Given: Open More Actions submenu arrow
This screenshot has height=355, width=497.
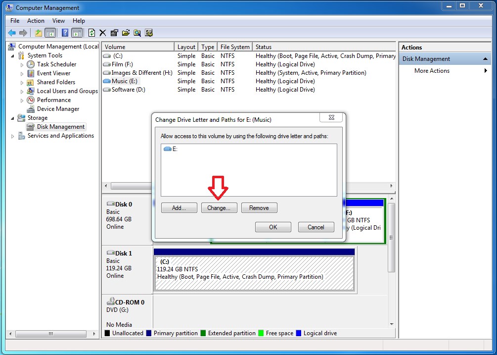Looking at the screenshot, I should pyautogui.click(x=486, y=71).
